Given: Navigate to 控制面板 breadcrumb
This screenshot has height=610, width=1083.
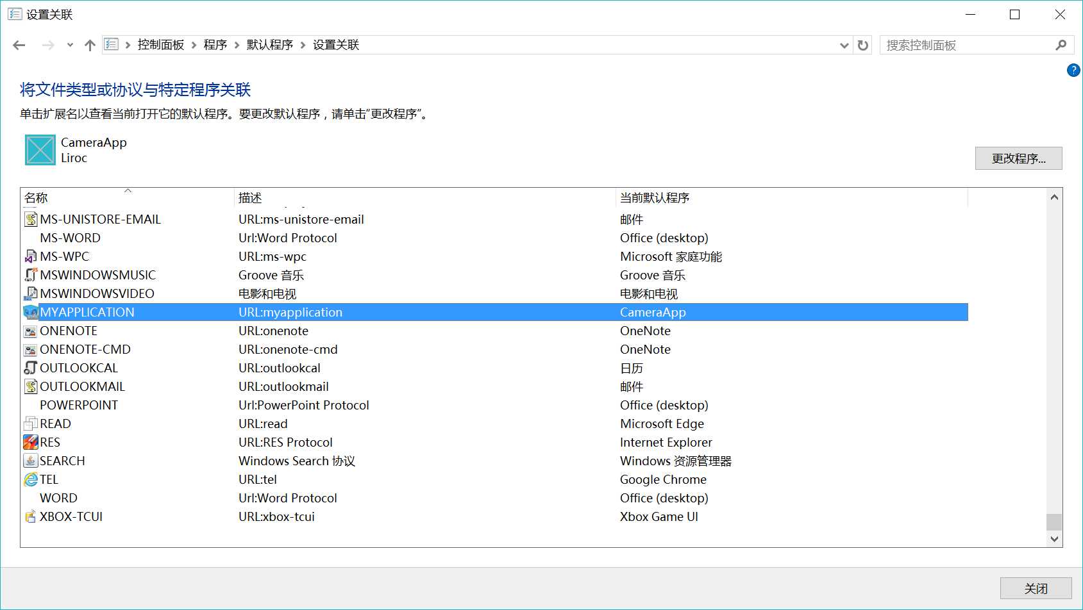Looking at the screenshot, I should 161,45.
